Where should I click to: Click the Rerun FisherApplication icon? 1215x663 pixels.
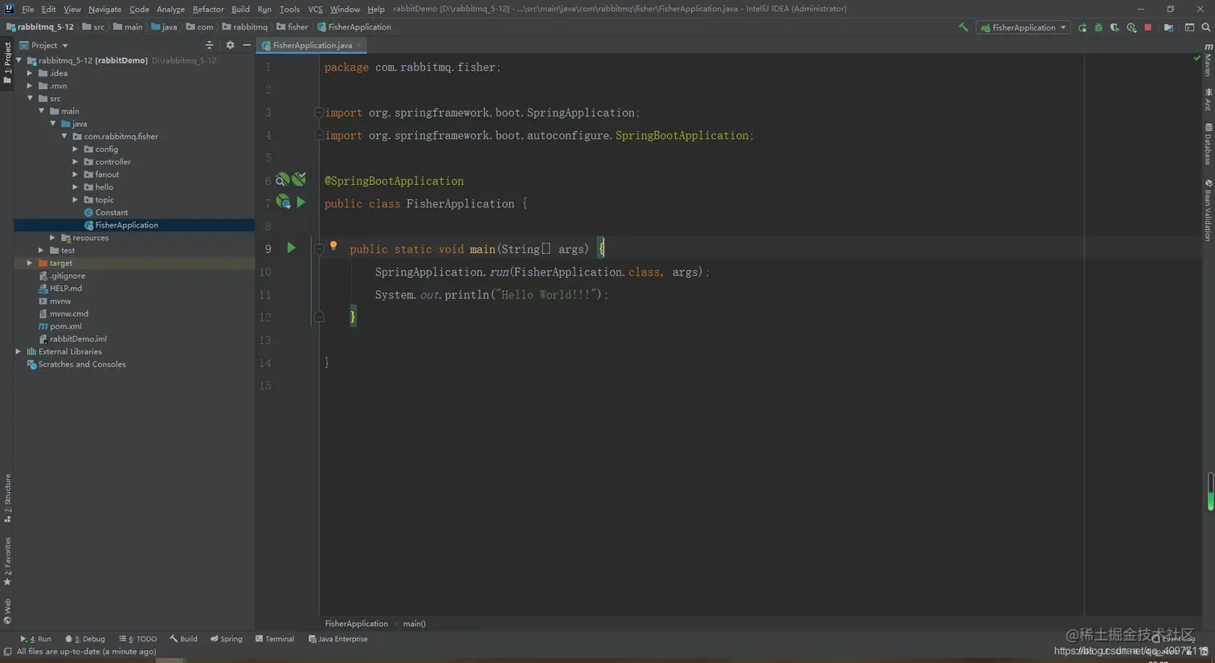pos(1082,27)
